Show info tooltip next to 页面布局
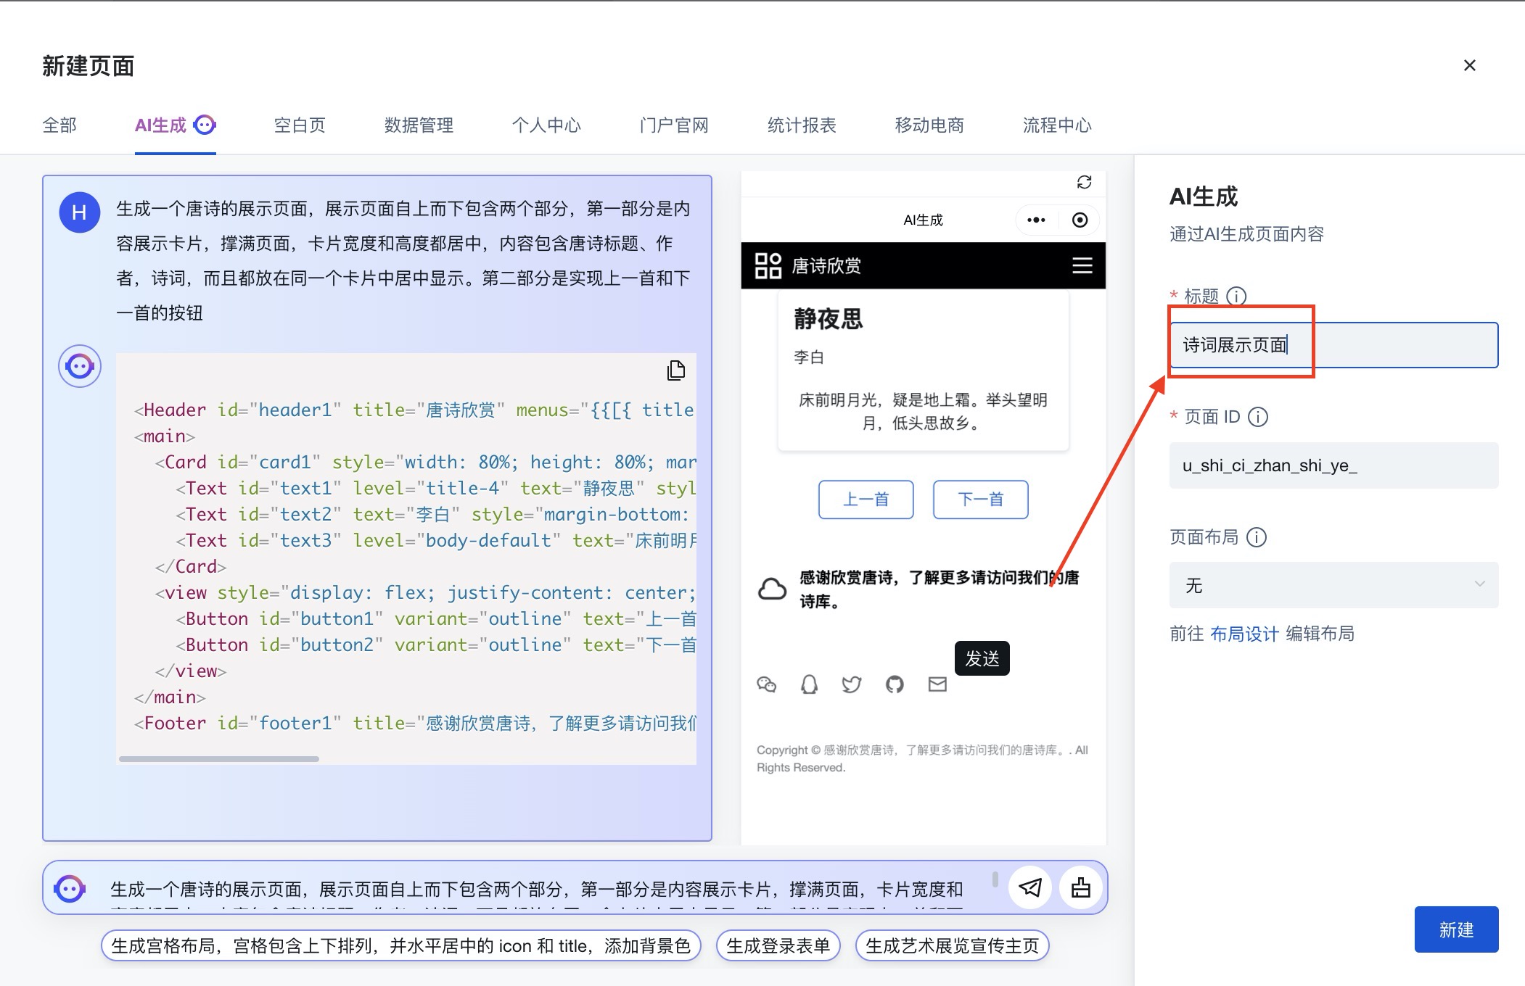The height and width of the screenshot is (986, 1525). pyautogui.click(x=1257, y=537)
